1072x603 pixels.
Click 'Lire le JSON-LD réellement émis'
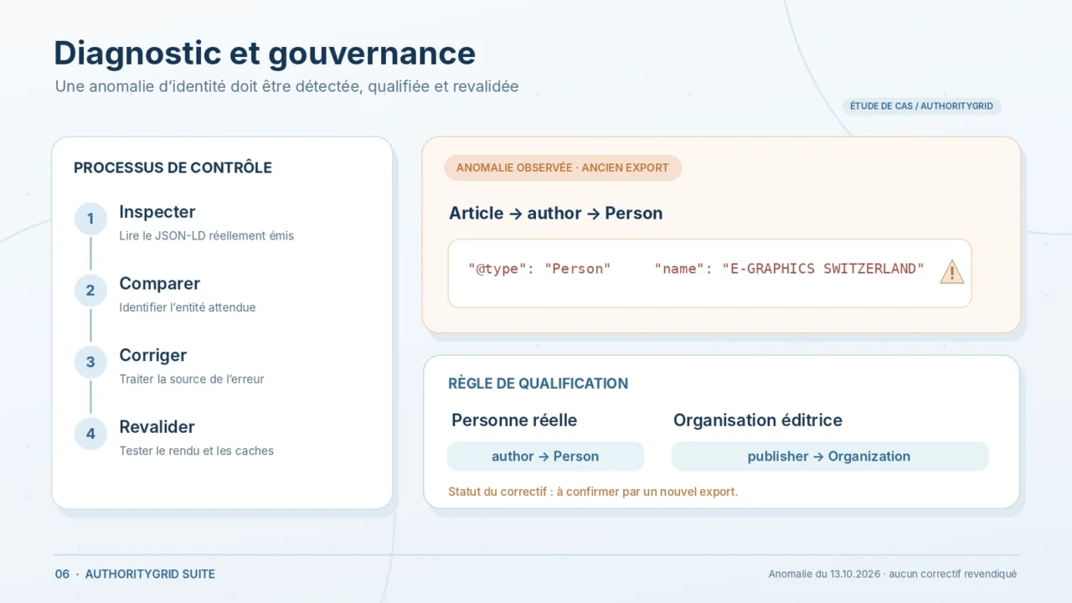click(207, 236)
